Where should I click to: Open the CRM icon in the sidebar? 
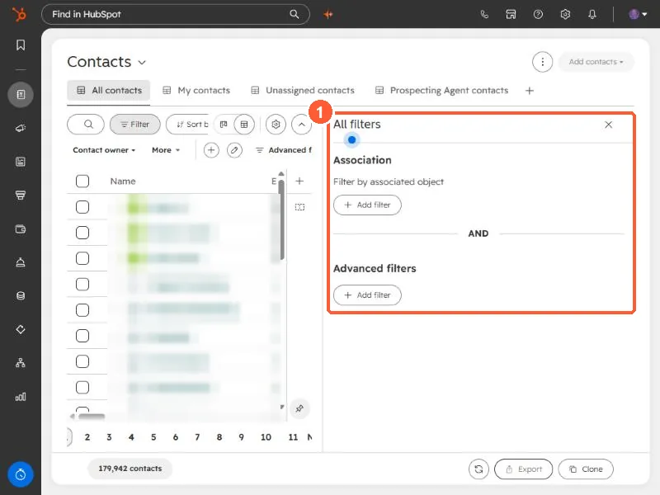21,94
